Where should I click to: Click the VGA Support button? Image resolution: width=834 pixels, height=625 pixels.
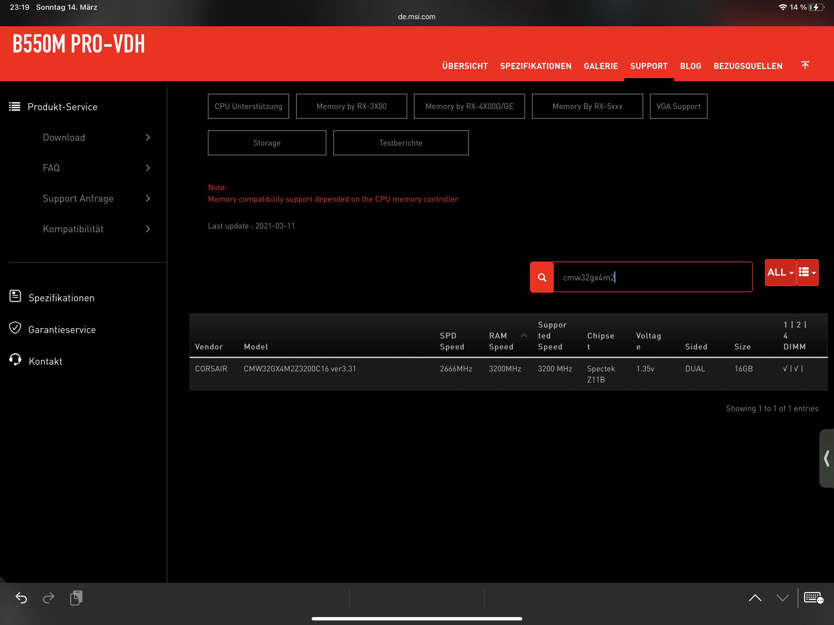tap(678, 106)
